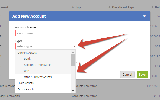
Task: Close the Add New Account dialog
Action: tap(144, 16)
